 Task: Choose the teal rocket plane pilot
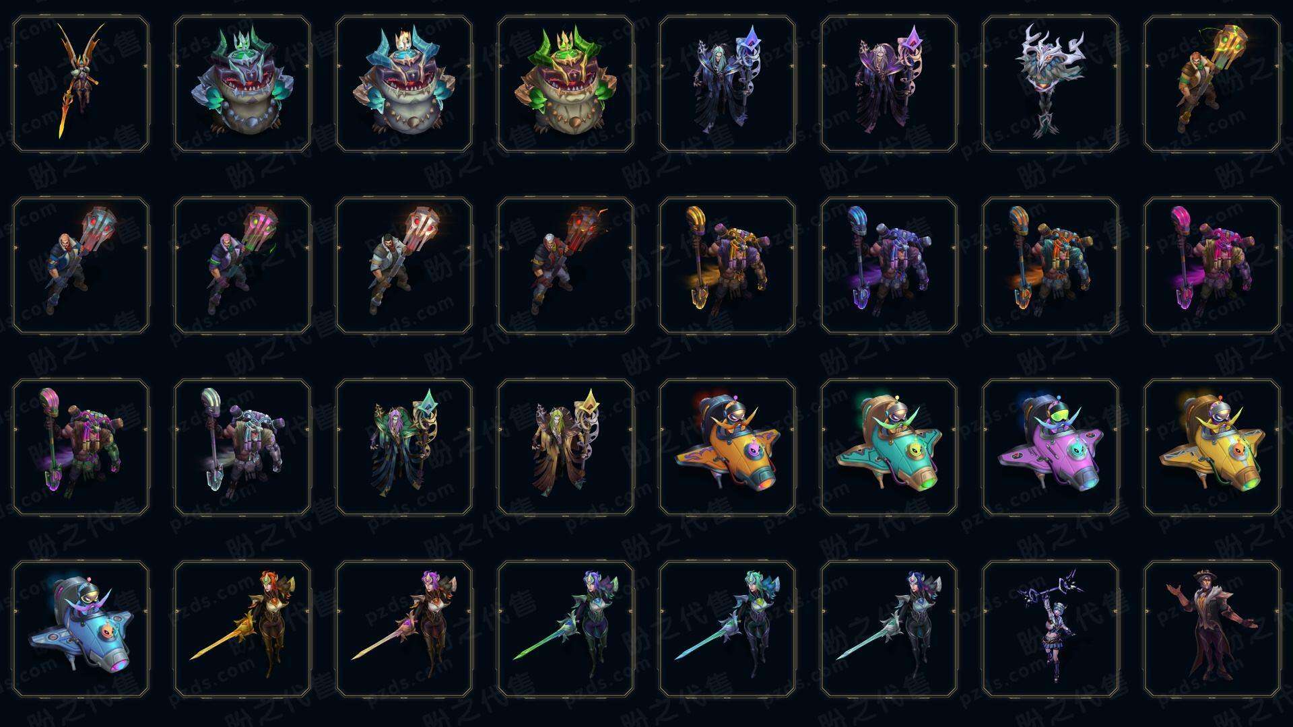pos(889,447)
